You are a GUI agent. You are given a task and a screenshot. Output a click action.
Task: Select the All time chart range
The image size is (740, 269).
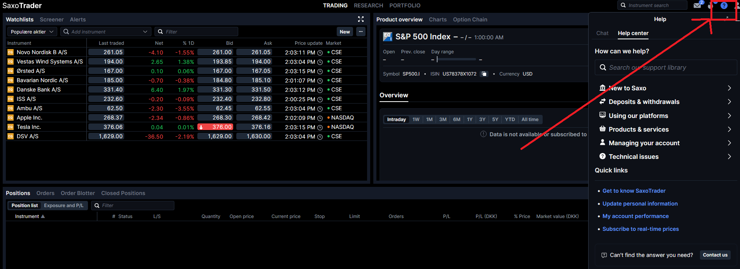(530, 120)
